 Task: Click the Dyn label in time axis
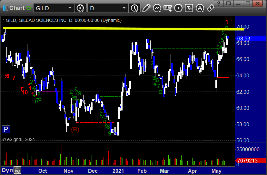(7, 170)
